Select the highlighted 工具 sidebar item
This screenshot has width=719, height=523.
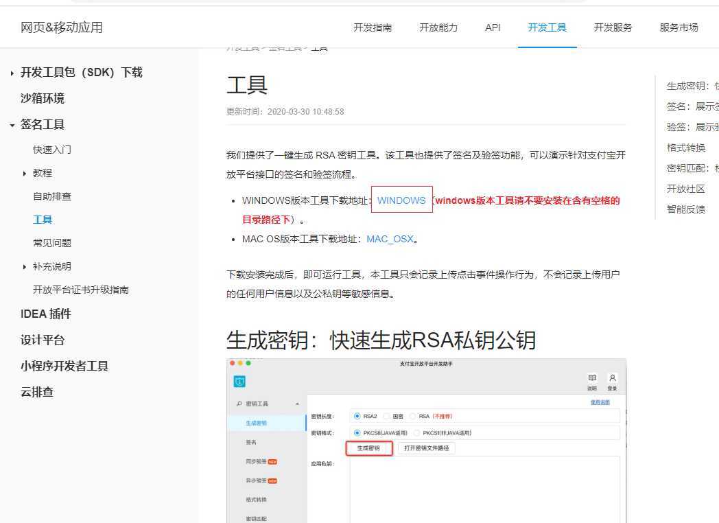(43, 220)
